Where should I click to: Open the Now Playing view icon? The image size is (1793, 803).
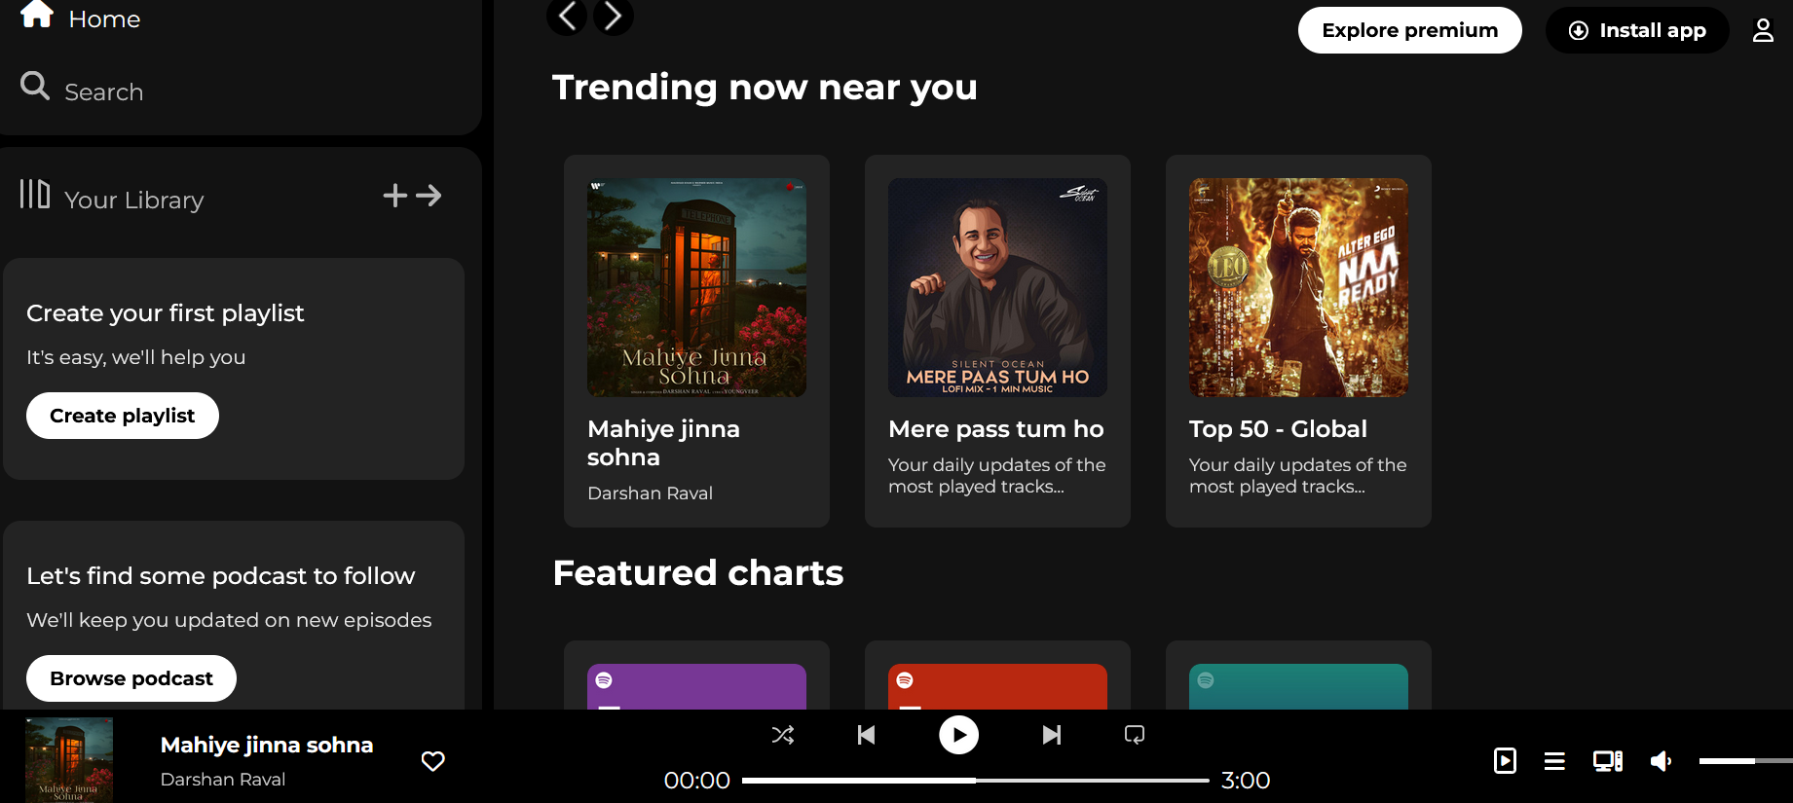[1505, 760]
